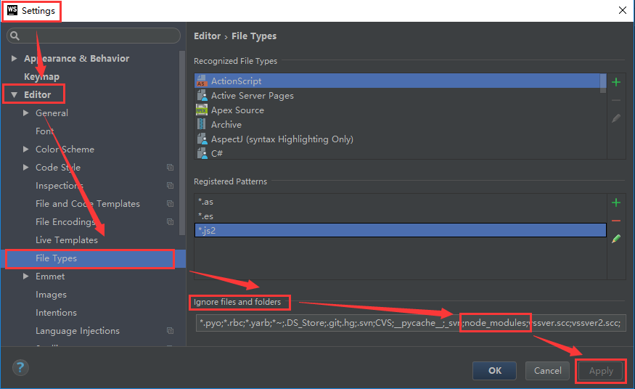Click the copy icon beside Inspections

tap(170, 185)
